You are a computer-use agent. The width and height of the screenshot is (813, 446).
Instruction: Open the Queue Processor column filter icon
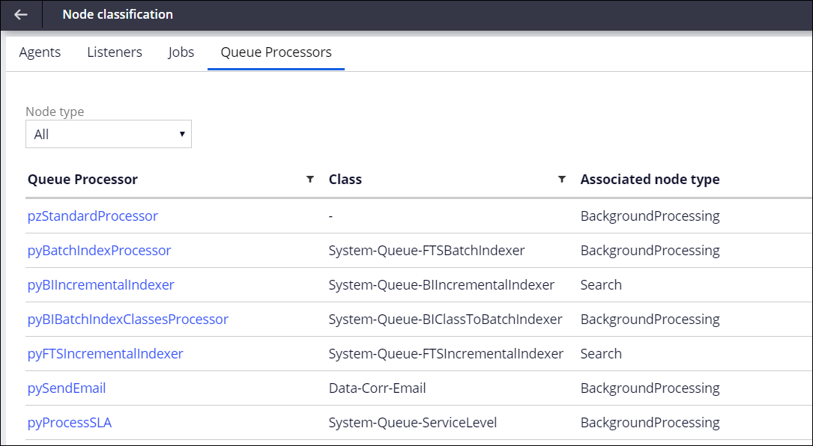(310, 180)
